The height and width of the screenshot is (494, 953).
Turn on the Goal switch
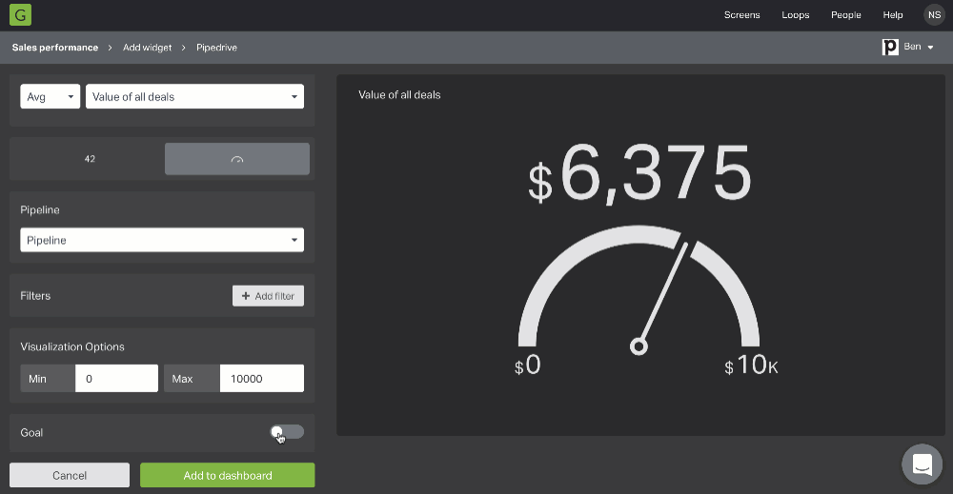287,432
